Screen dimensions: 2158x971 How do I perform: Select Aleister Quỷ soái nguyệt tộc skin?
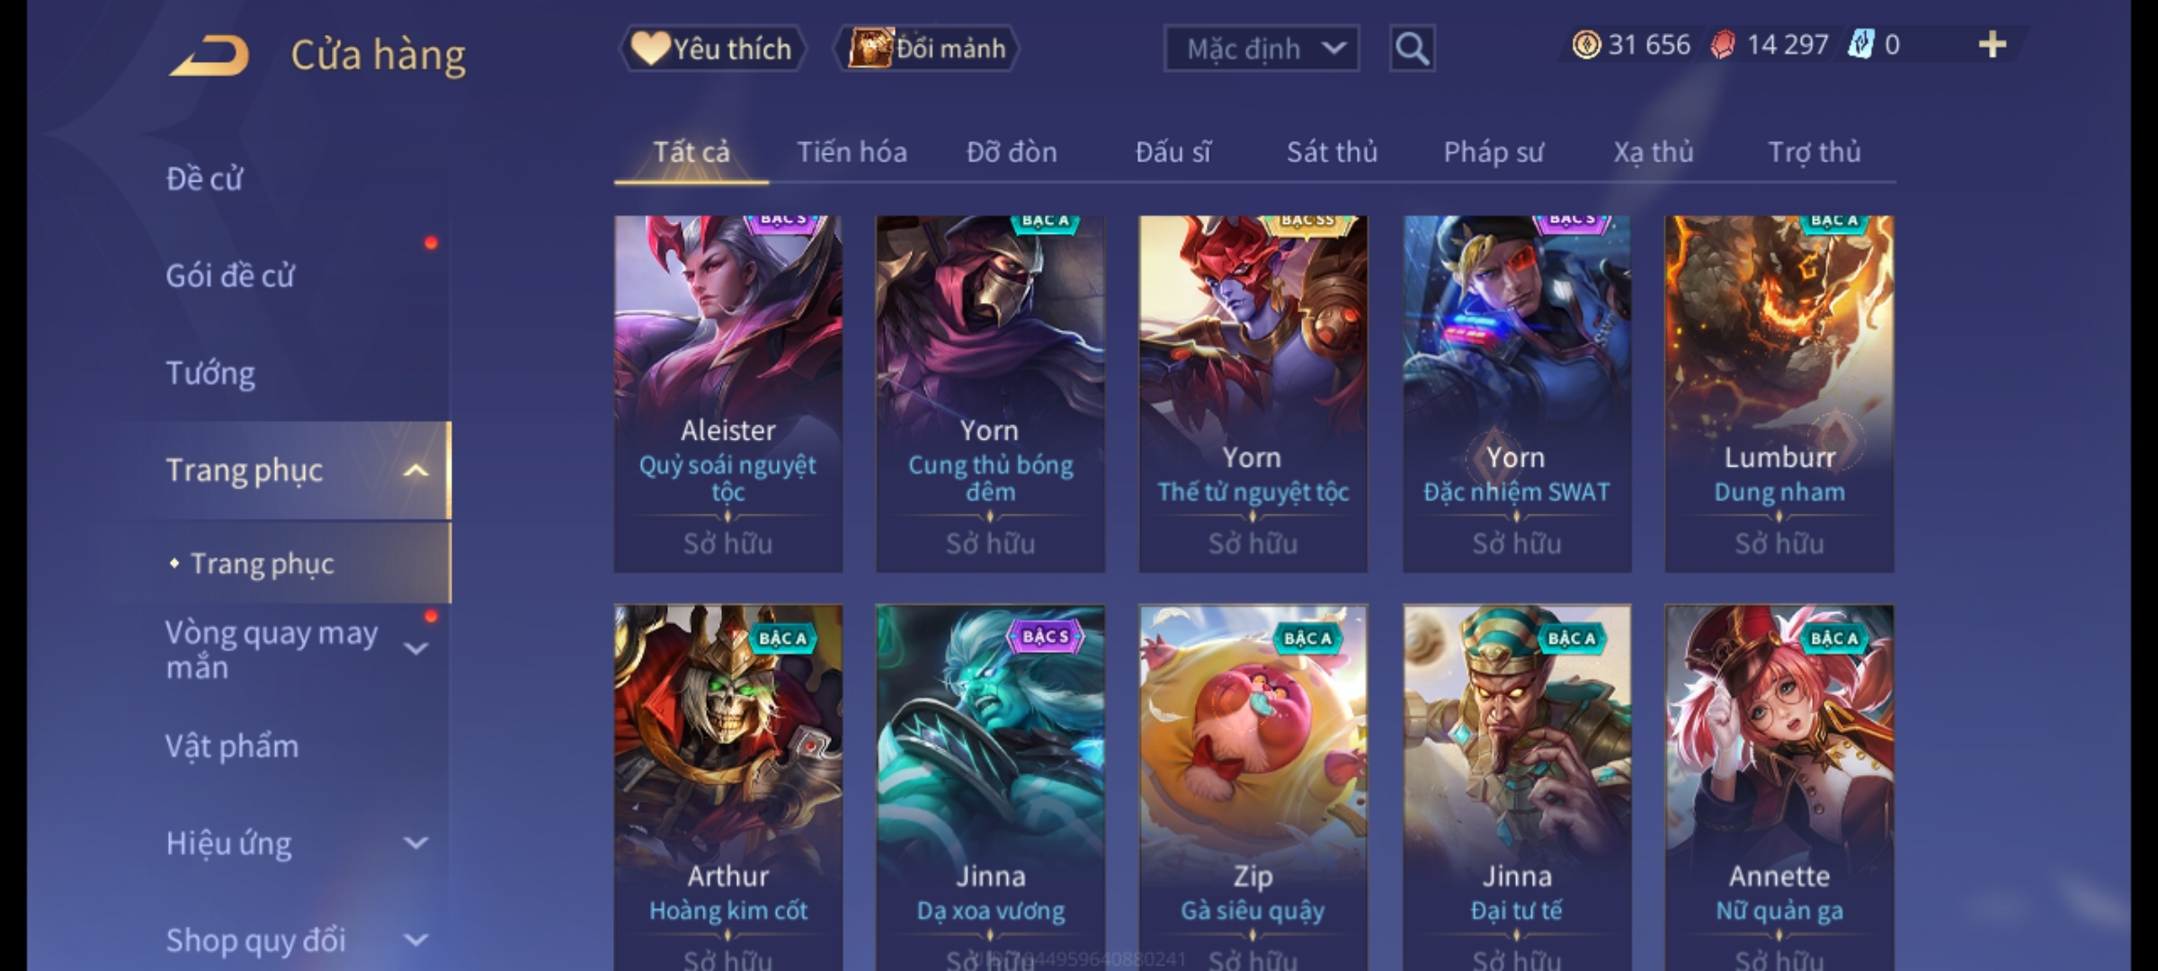point(728,394)
